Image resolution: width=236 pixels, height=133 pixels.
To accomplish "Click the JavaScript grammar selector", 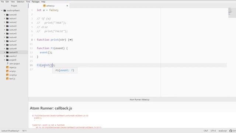I will tap(222, 131).
